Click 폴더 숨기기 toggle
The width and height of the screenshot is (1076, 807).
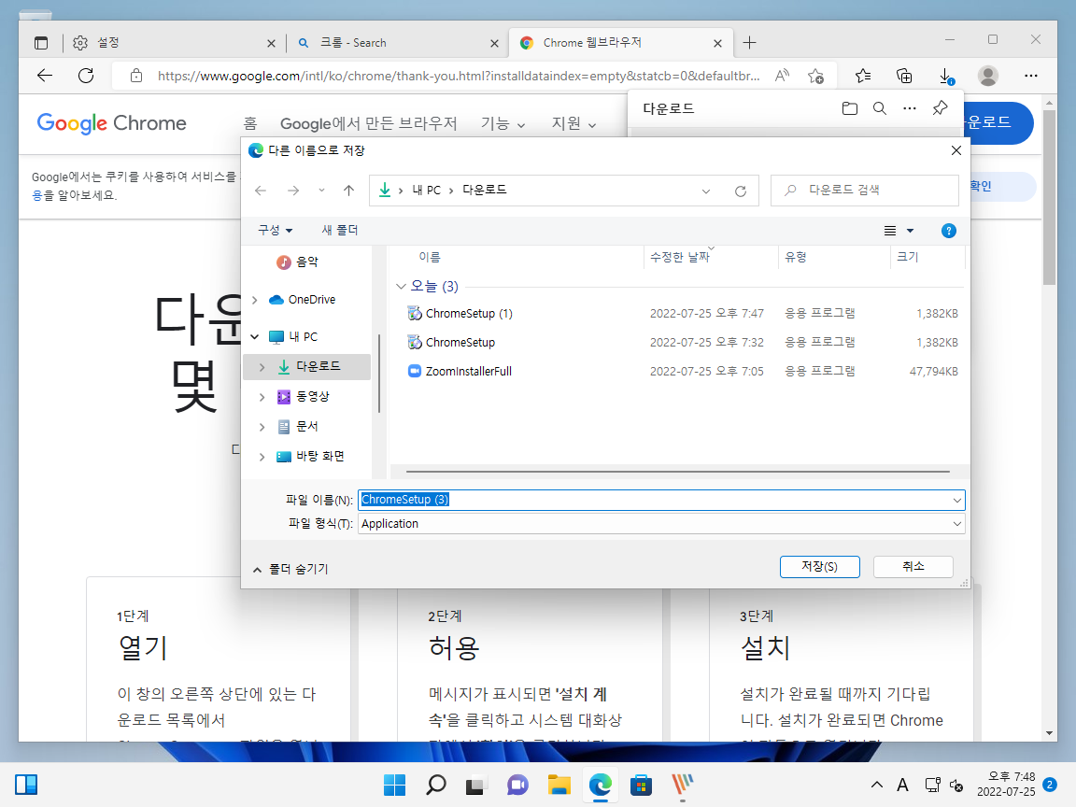click(290, 569)
